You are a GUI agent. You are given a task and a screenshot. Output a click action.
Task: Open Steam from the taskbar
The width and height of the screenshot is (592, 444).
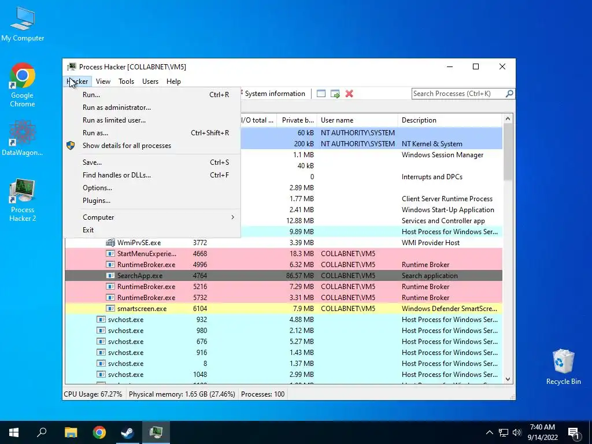(x=128, y=432)
